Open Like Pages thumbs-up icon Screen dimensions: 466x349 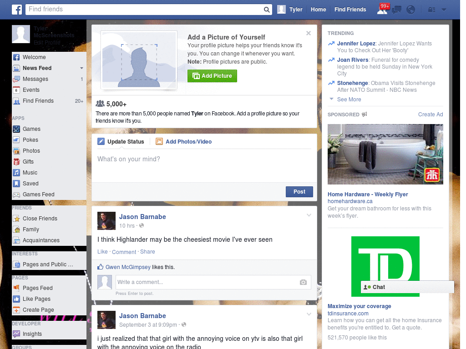16,299
